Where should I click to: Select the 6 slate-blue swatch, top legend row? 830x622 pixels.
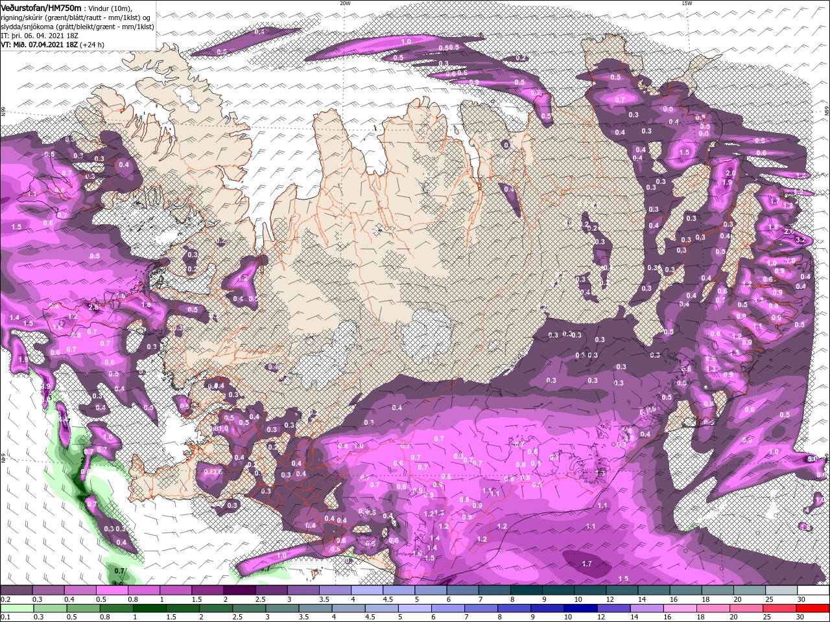click(x=462, y=590)
